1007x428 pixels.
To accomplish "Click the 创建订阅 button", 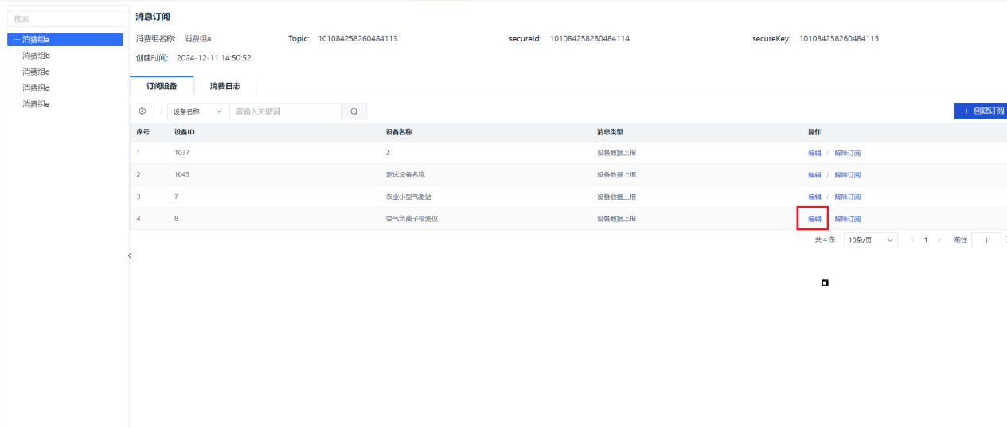I will pyautogui.click(x=982, y=111).
